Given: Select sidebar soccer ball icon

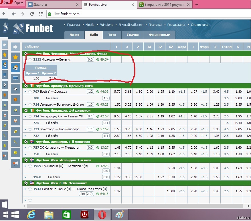Looking at the screenshot, I should coord(15,89).
